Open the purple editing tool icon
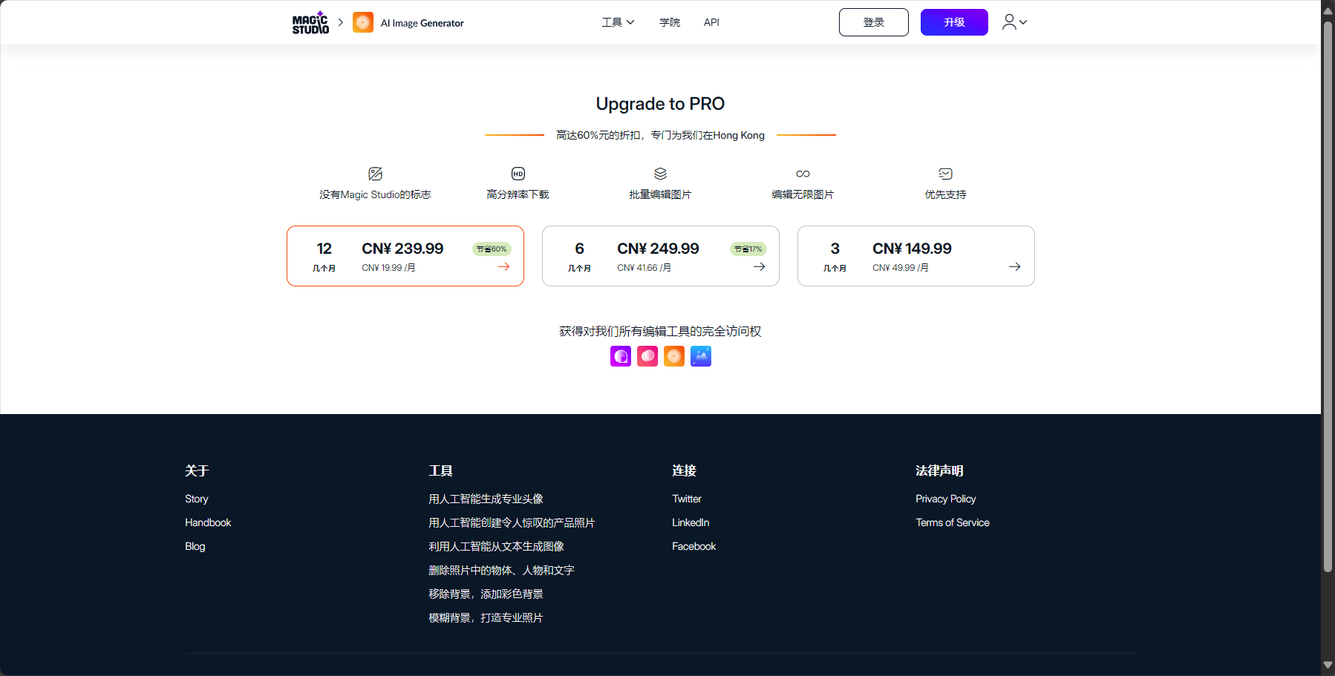Screen dimensions: 1335x676 click(x=621, y=356)
